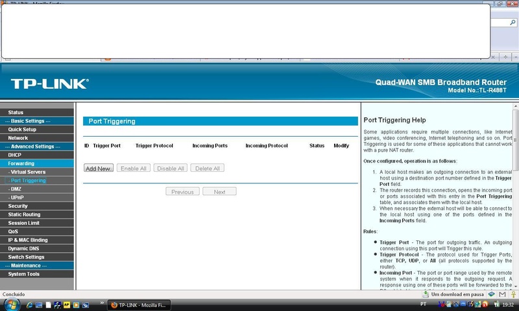Click the new tab plus button

coord(505,57)
